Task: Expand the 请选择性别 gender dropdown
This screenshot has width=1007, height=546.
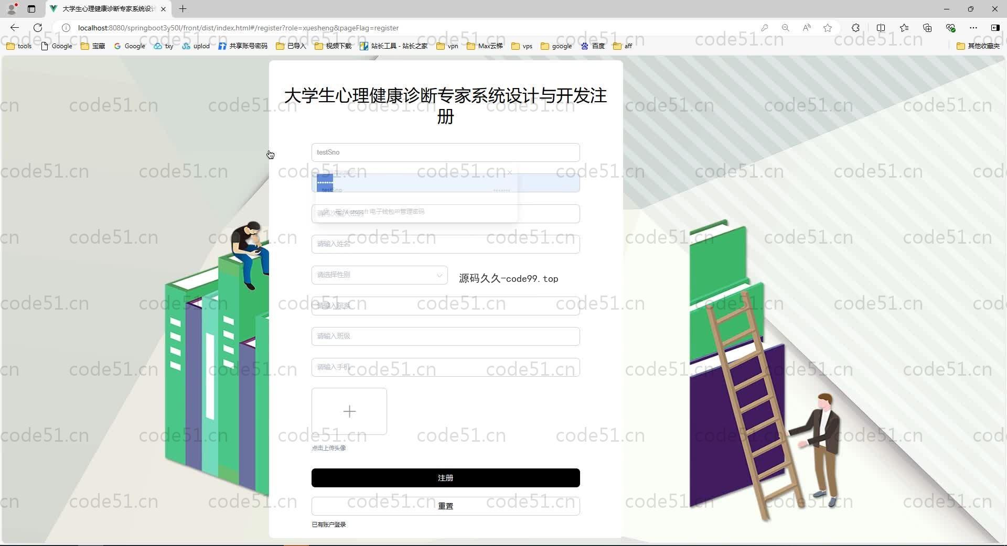Action: point(380,275)
